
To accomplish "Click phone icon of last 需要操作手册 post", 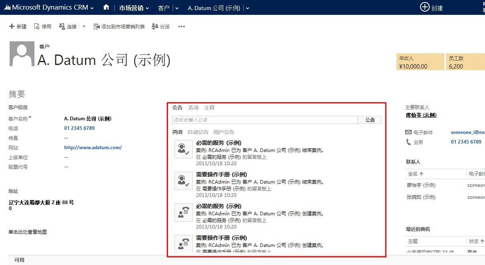I will [x=184, y=244].
